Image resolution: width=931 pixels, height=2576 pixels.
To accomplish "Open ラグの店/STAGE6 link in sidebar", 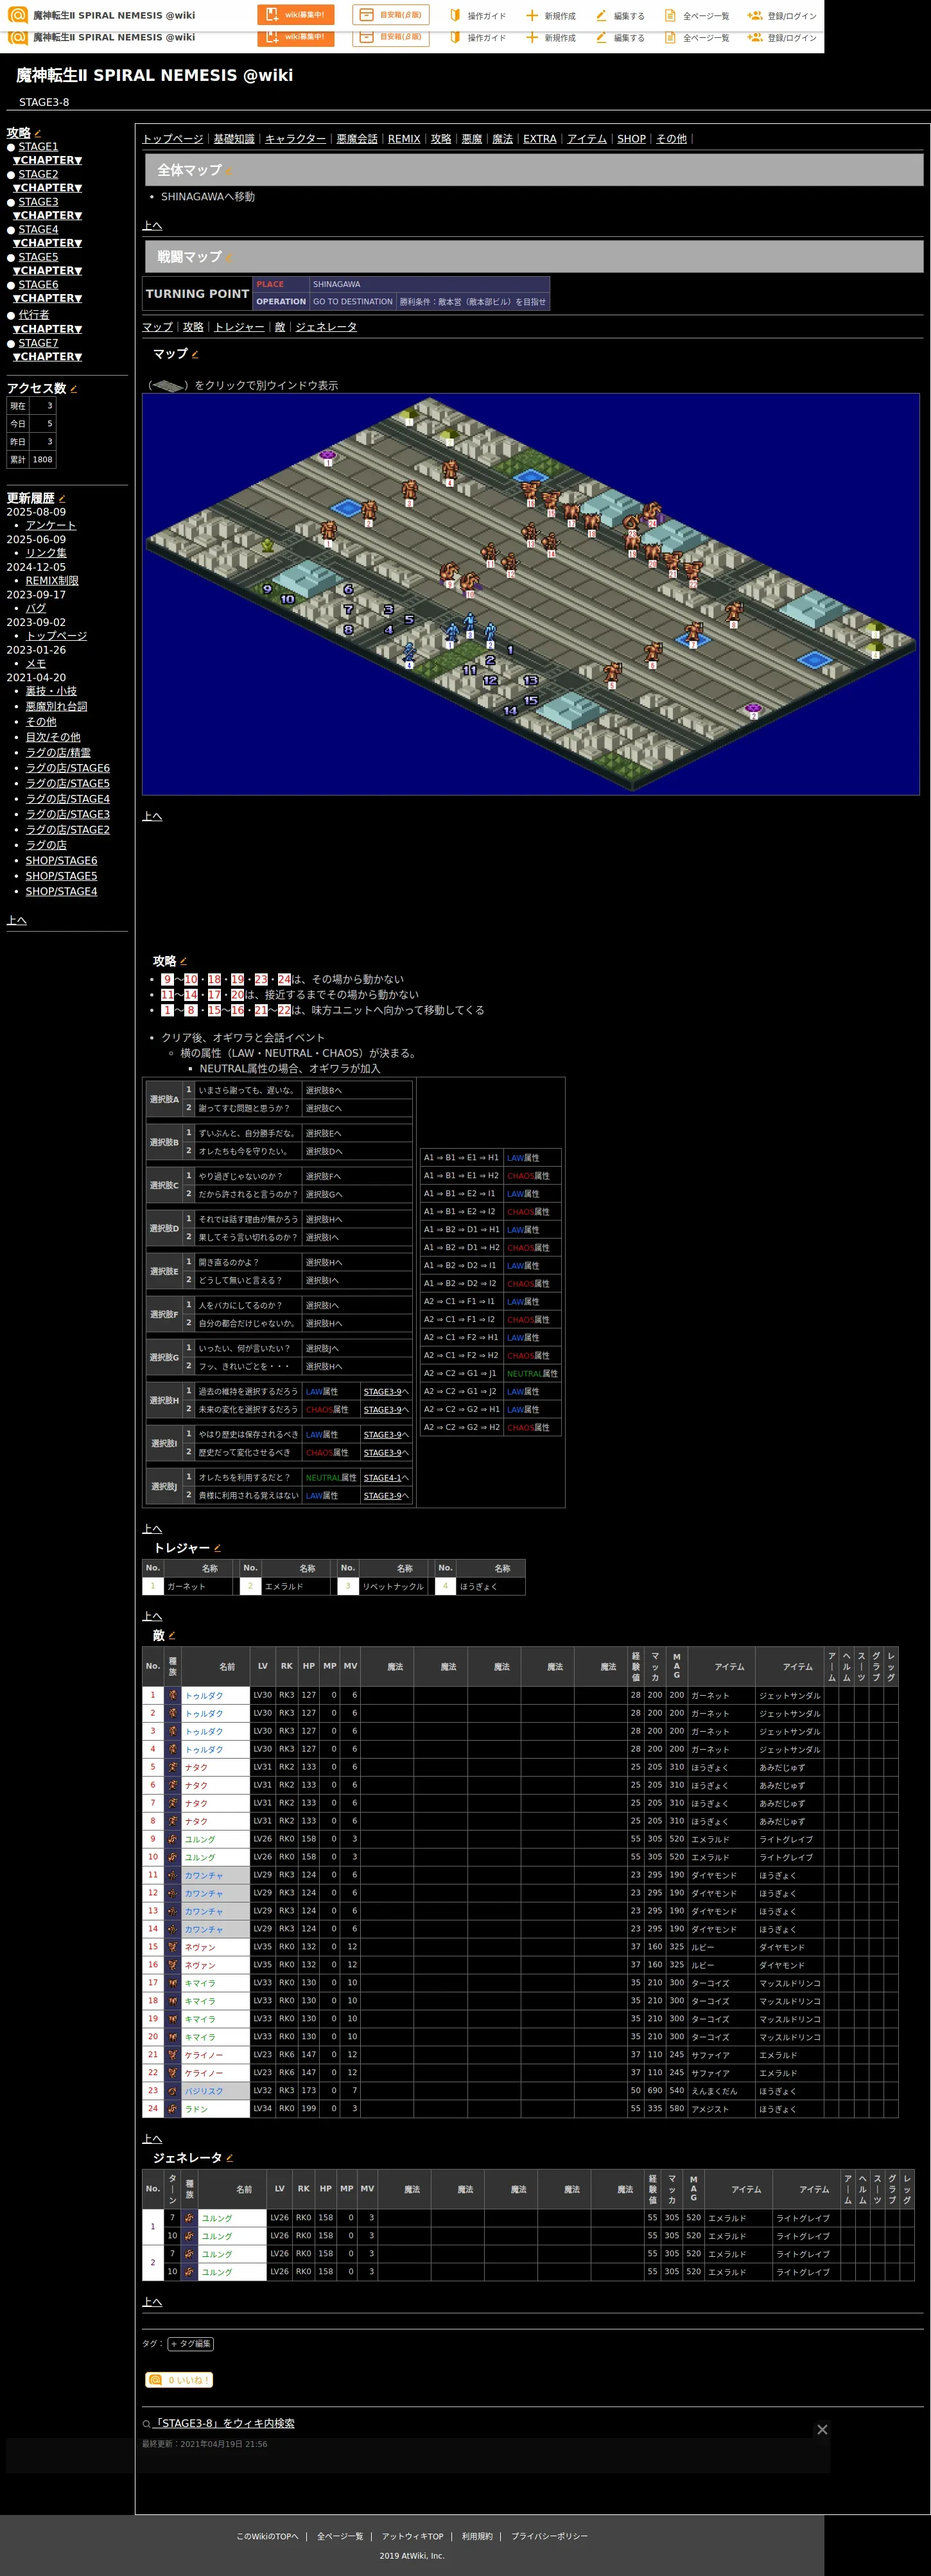I will (68, 768).
